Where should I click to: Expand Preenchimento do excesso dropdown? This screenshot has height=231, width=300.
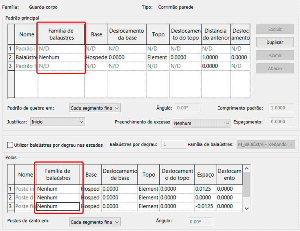tap(202, 123)
